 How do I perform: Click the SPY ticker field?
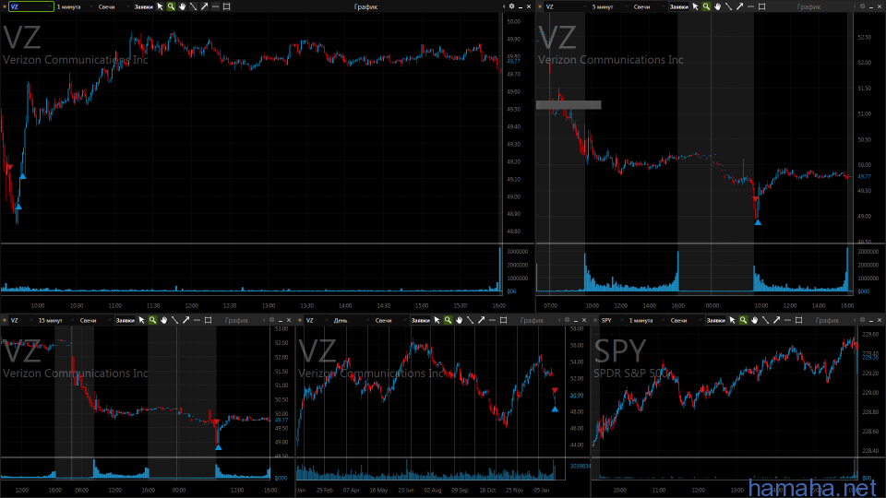(x=612, y=320)
